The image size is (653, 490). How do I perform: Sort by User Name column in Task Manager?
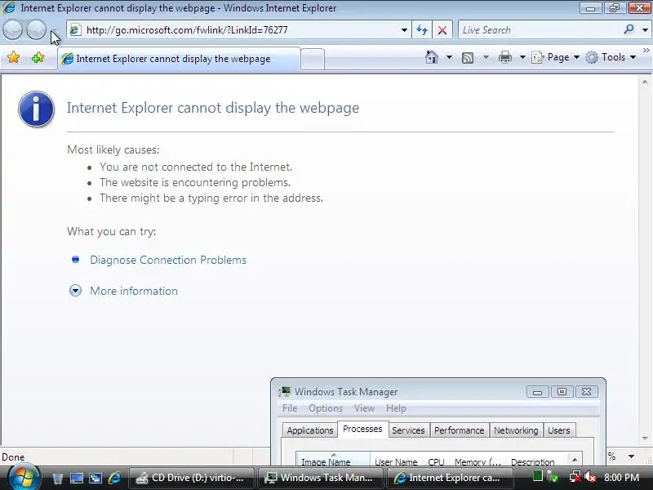pyautogui.click(x=396, y=461)
